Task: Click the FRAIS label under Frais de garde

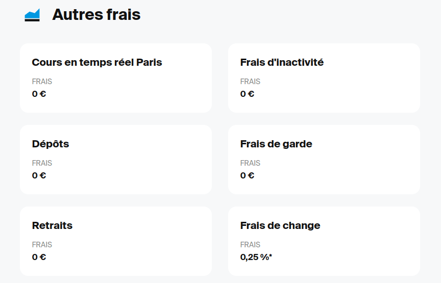Action: pyautogui.click(x=250, y=163)
